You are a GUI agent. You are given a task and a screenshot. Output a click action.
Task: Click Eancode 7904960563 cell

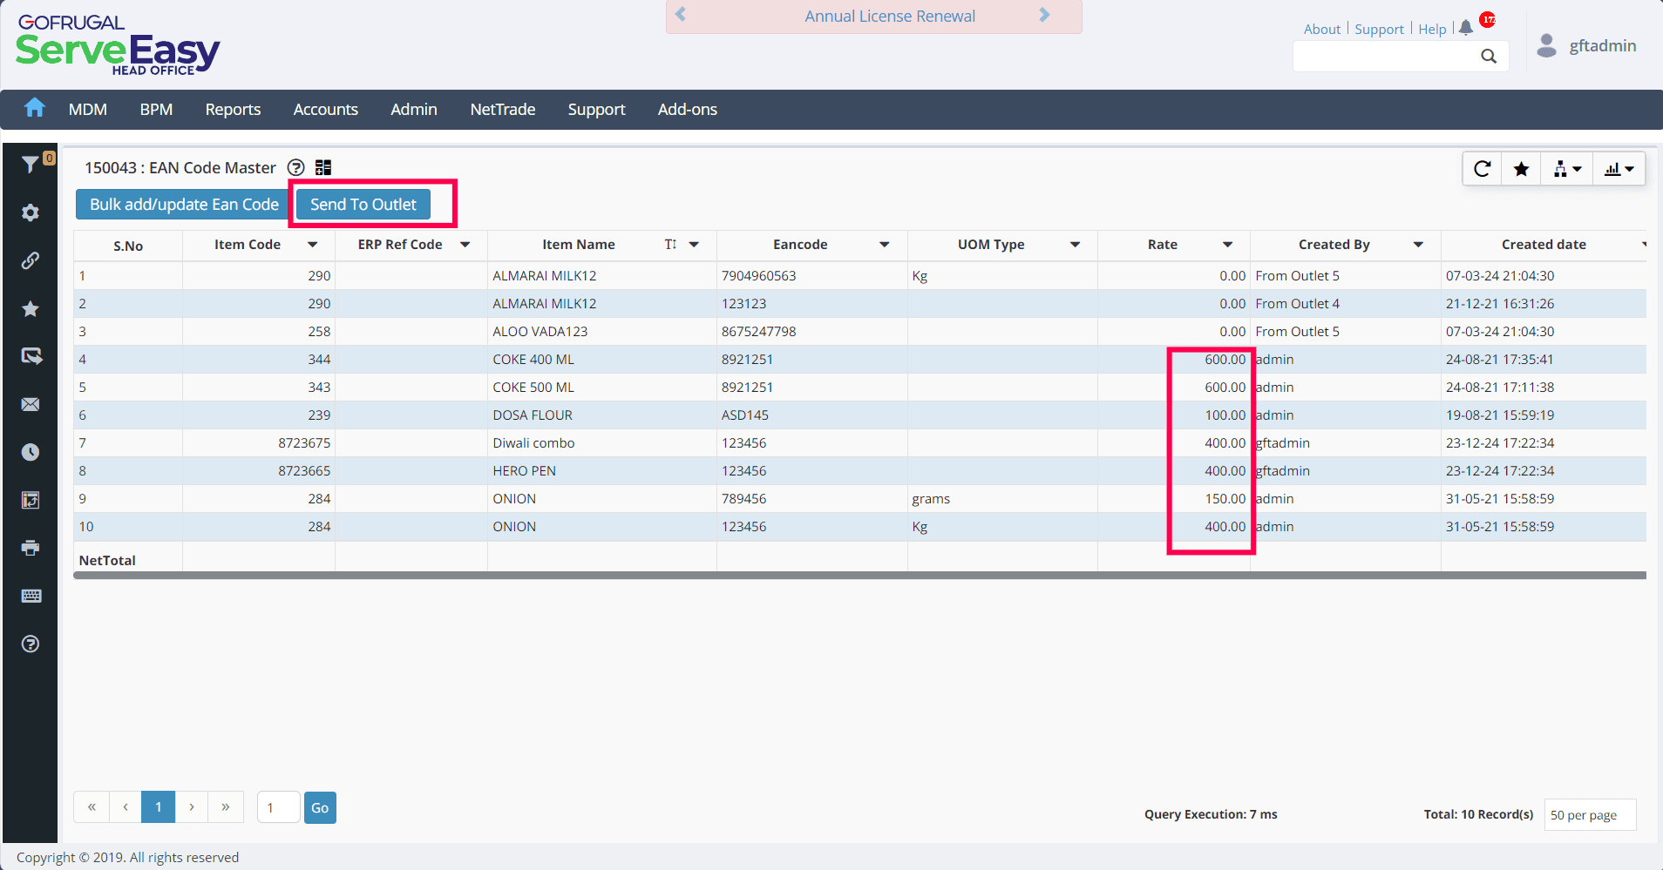[x=811, y=276]
